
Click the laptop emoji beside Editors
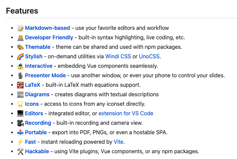(x=20, y=114)
